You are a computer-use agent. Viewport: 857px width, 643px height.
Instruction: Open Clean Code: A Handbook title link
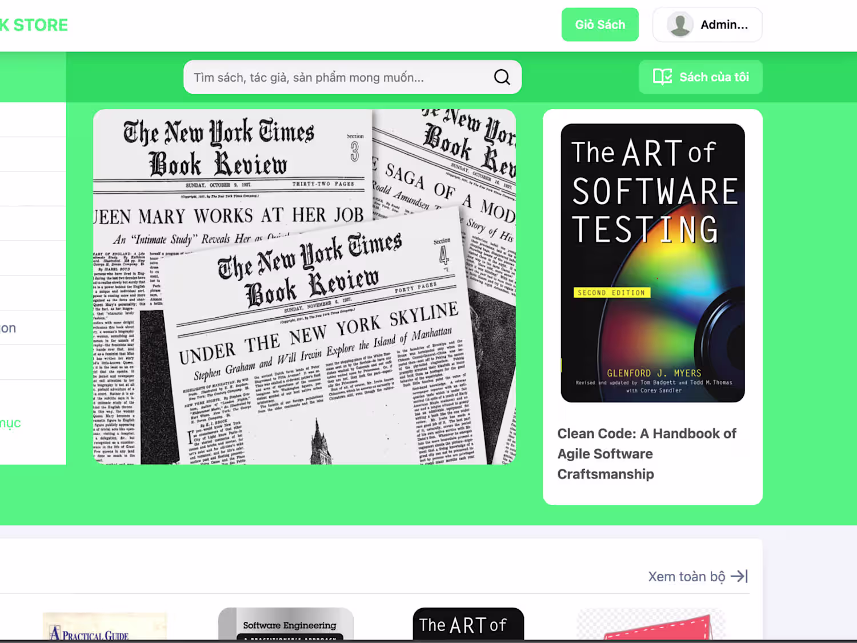[647, 454]
